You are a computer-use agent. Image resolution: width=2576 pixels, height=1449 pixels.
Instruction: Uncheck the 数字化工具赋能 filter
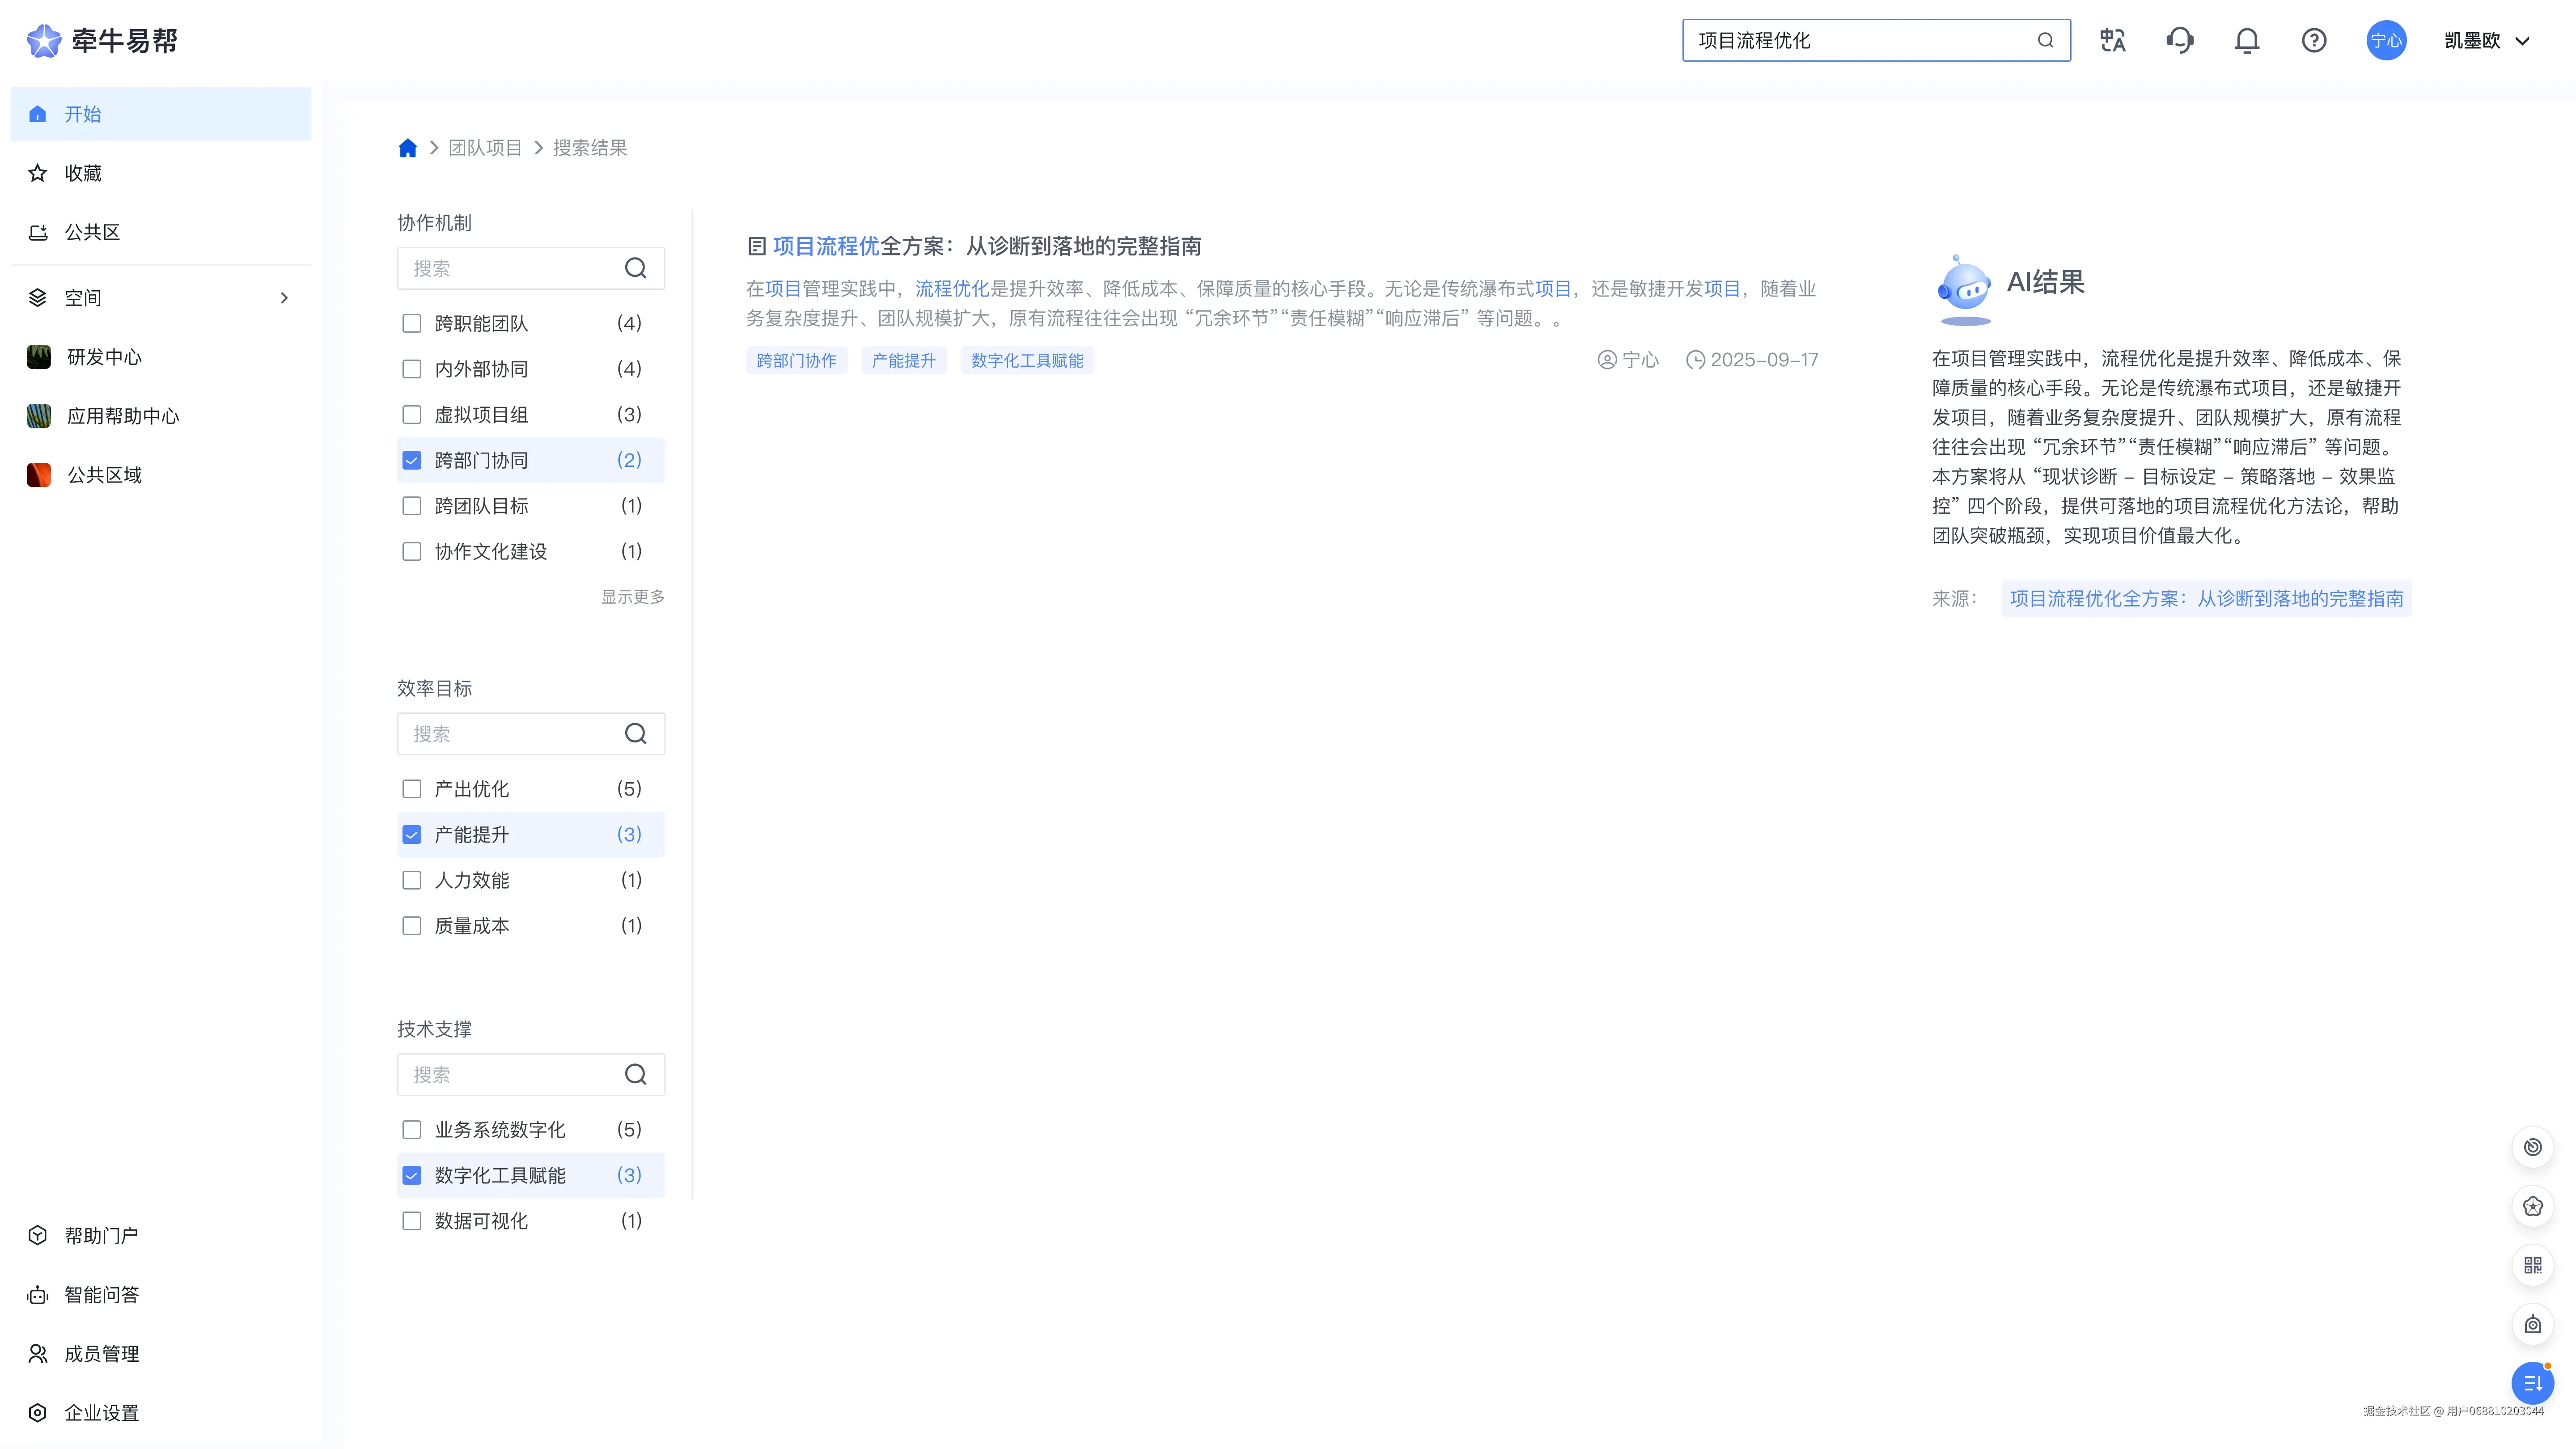[x=412, y=1175]
